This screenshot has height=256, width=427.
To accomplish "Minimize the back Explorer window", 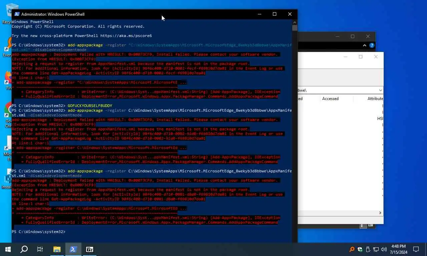I will [337, 36].
